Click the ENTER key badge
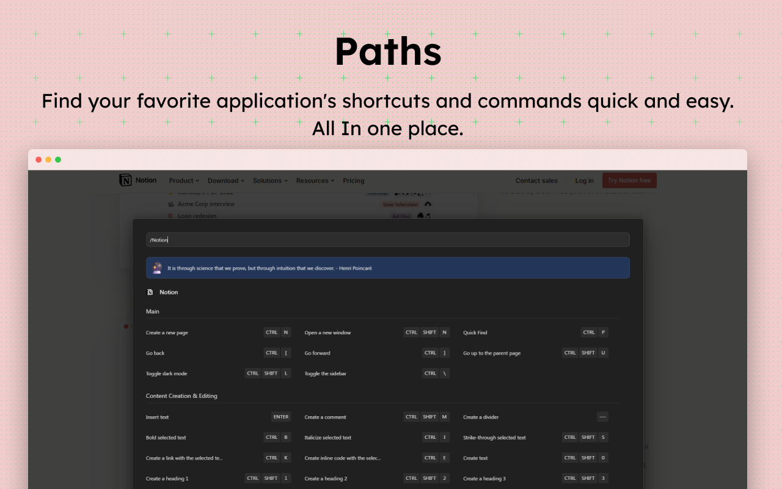Screen dimensions: 782x489 [x=281, y=417]
